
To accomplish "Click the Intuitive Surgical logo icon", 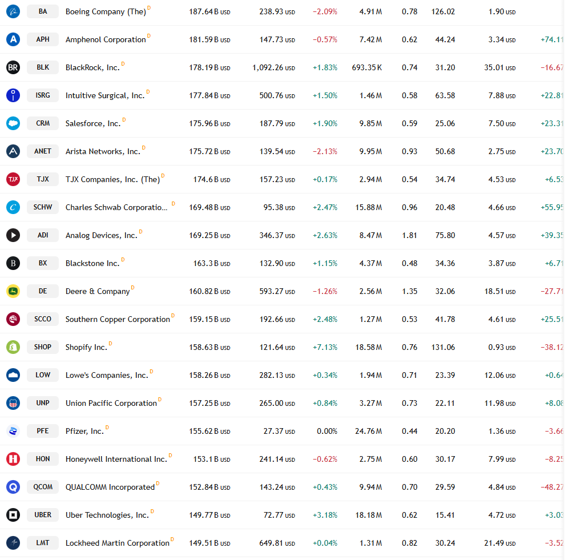I will point(13,95).
